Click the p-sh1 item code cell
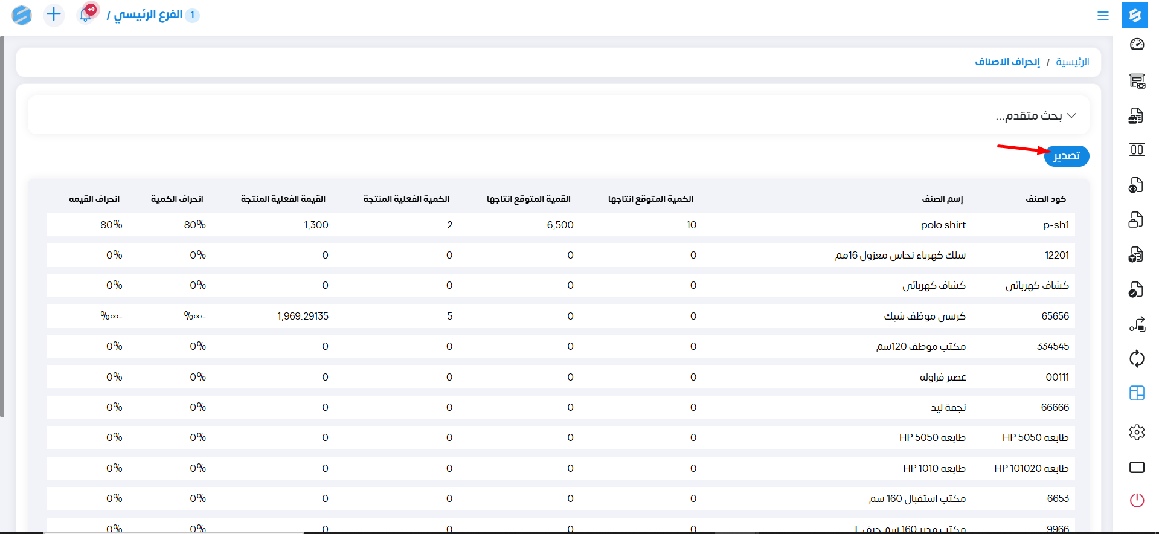Screen dimensions: 1159x534 coord(1056,225)
